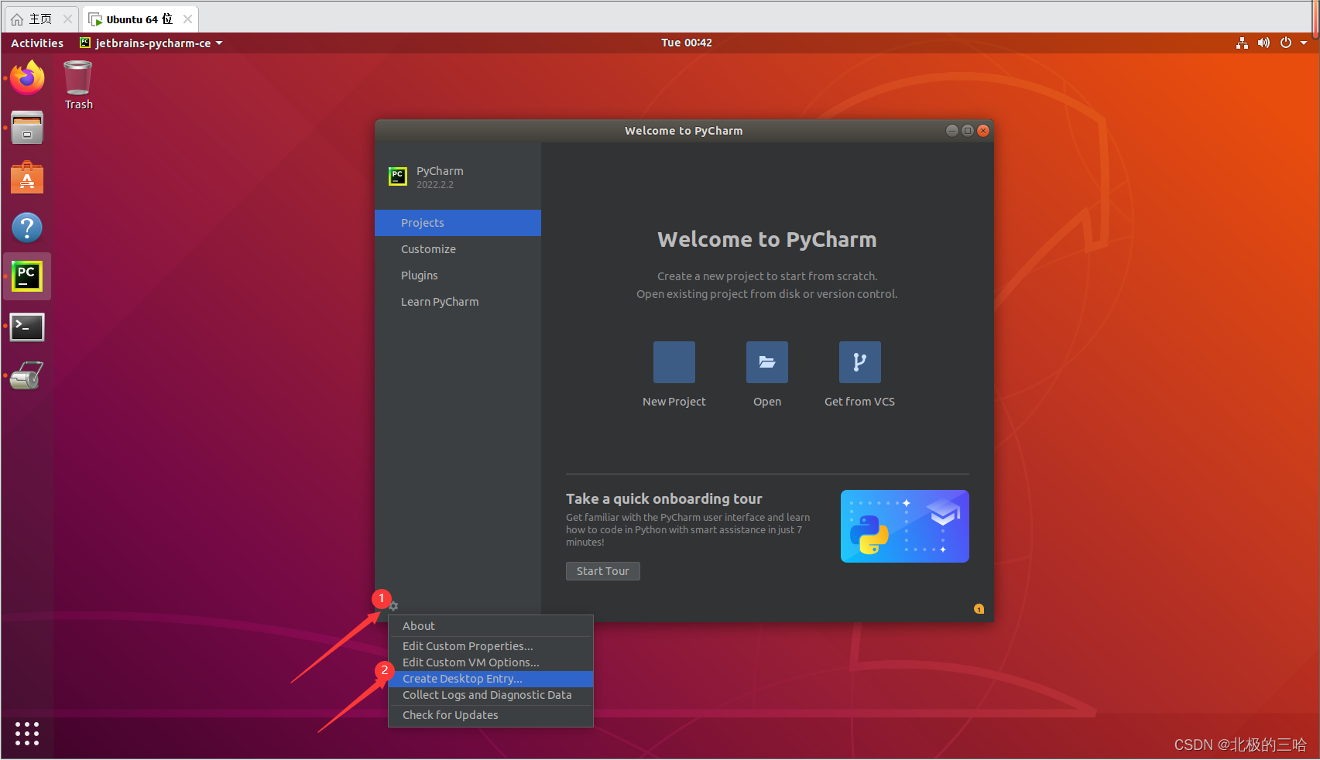1320x760 pixels.
Task: Open the Trash desktop icon
Action: pyautogui.click(x=78, y=85)
